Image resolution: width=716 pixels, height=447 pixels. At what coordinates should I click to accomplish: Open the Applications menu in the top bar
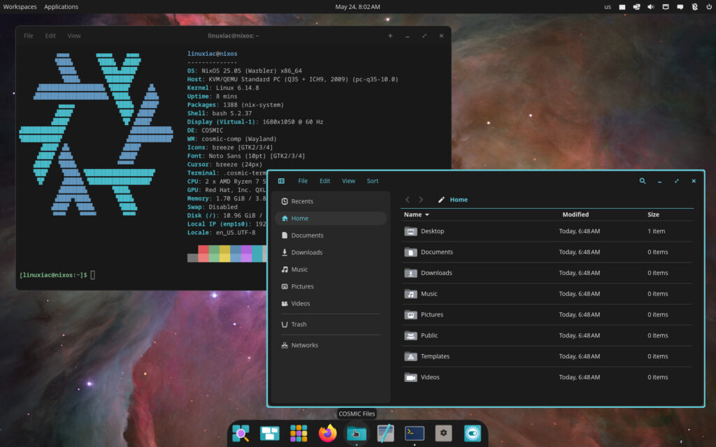pos(61,6)
